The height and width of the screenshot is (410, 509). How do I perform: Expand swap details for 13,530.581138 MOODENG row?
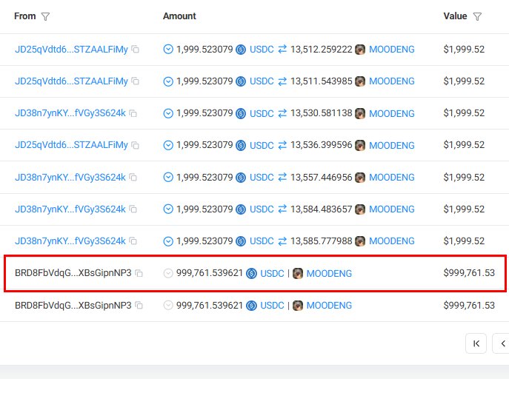(168, 113)
